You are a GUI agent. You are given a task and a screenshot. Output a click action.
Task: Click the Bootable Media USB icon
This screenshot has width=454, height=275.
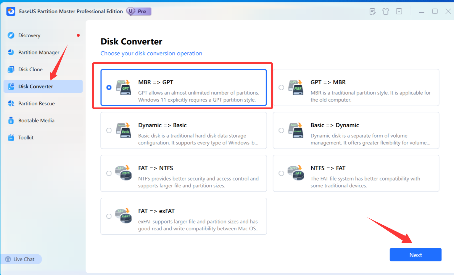tap(11, 120)
